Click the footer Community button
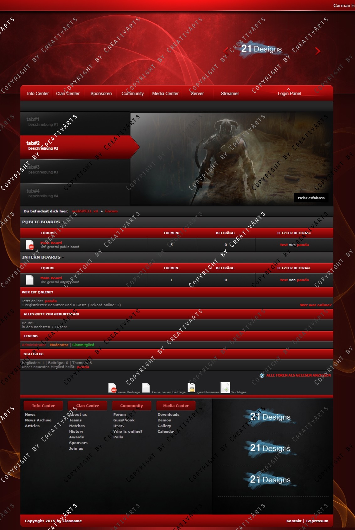The image size is (355, 530). [x=131, y=406]
